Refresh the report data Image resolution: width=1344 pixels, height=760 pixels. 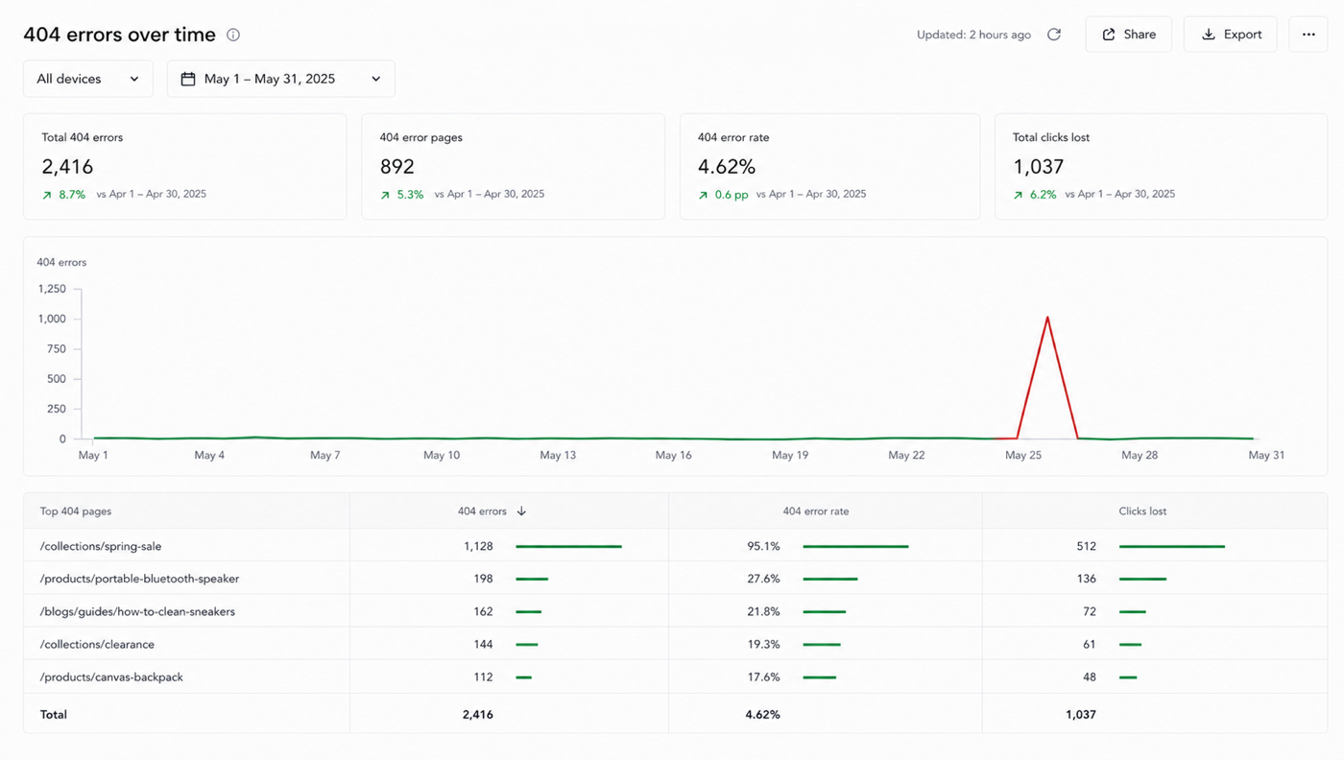coord(1054,35)
